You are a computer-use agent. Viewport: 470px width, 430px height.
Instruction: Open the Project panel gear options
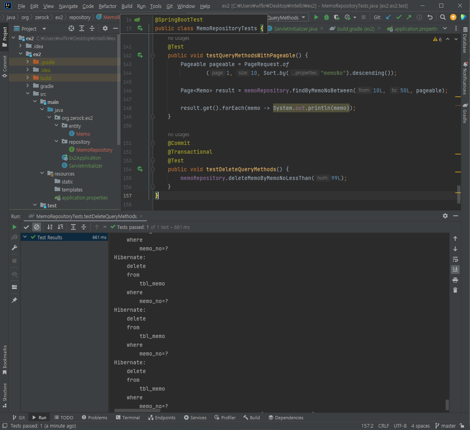(x=105, y=28)
